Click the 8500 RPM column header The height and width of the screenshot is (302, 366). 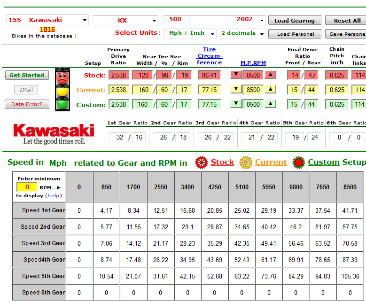point(350,187)
